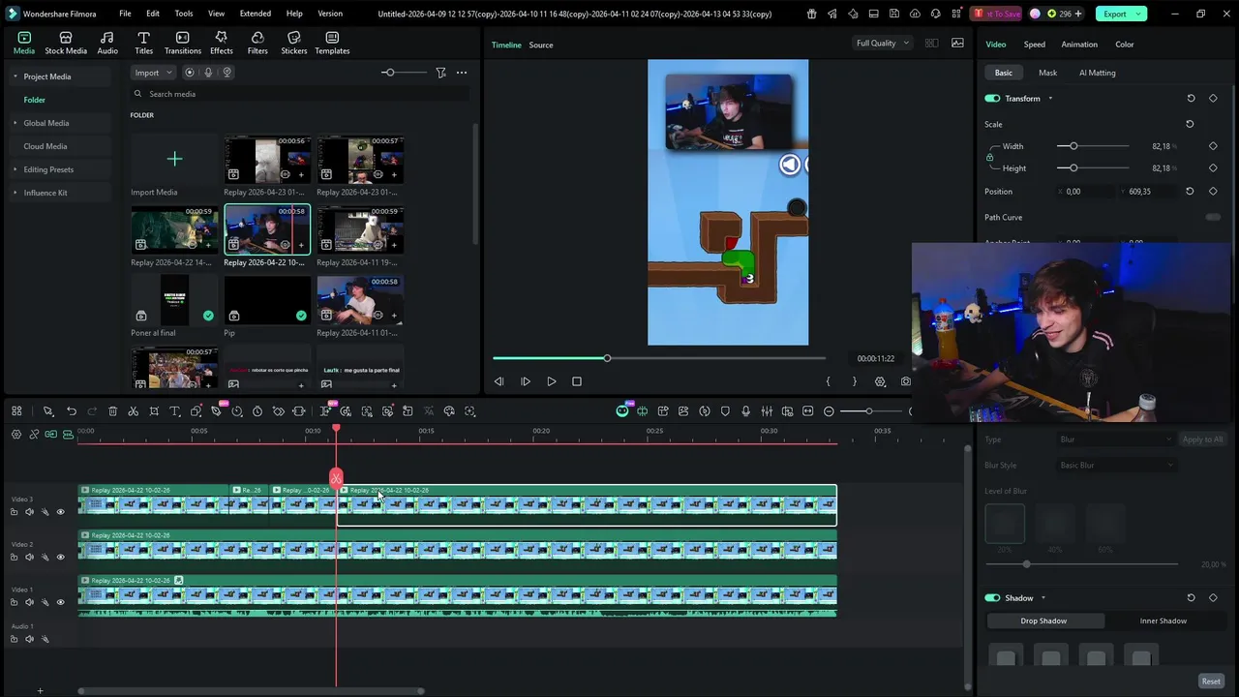Viewport: 1239px width, 697px height.
Task: Open the Titles panel
Action: pos(143,43)
